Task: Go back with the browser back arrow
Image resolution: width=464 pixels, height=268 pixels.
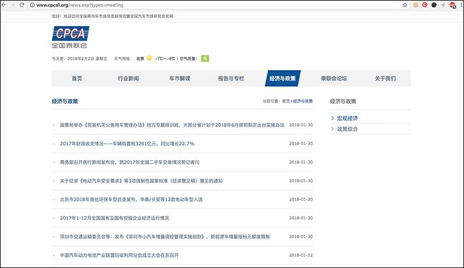Action: pyautogui.click(x=4, y=5)
